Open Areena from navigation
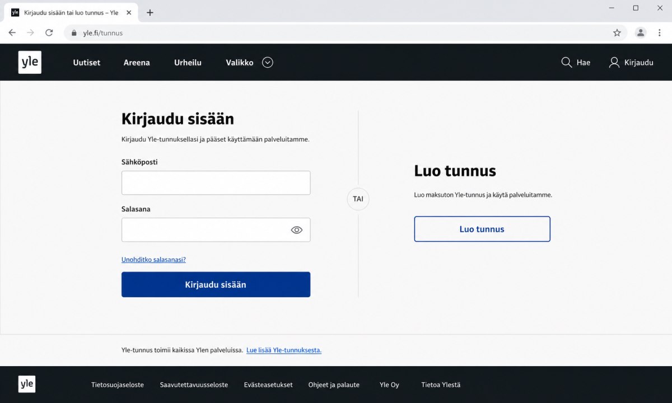 tap(137, 63)
